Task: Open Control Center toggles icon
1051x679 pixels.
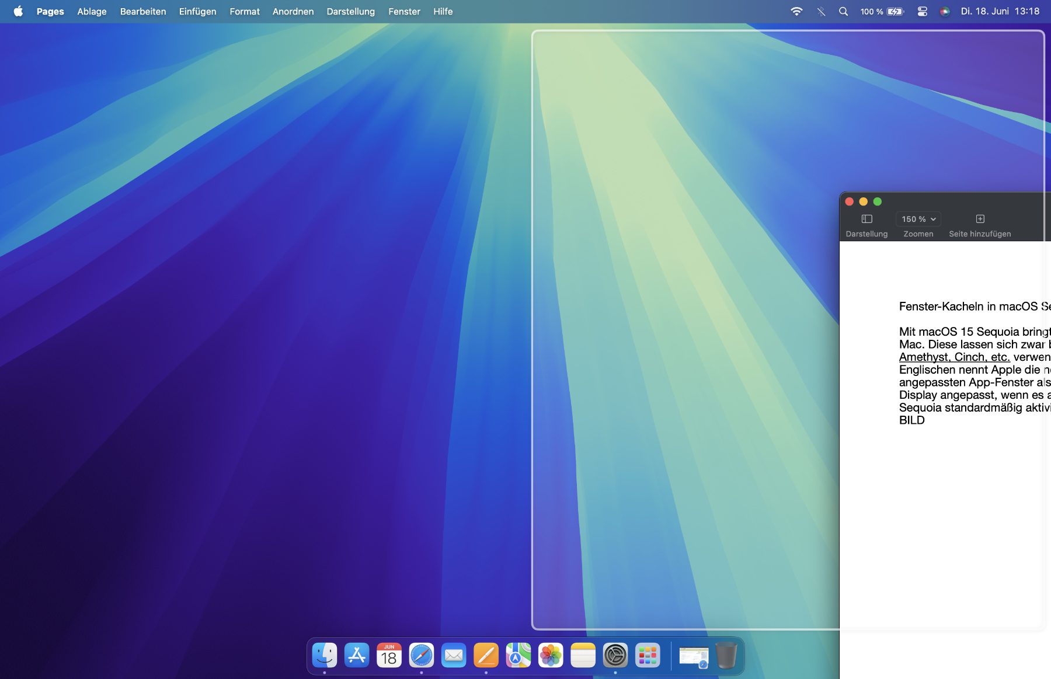Action: (923, 12)
